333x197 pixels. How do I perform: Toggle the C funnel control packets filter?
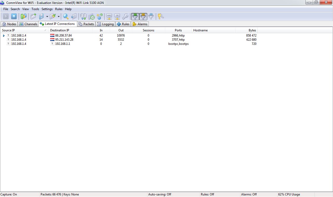151,17
